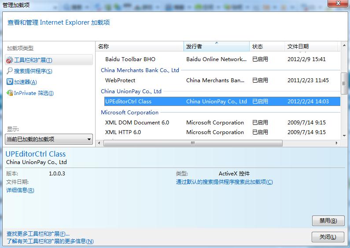Click the Toolbars and Extensions gear icon
350x248 pixels.
[10, 60]
